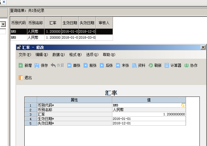Jump to last record with 末张

click(x=118, y=65)
